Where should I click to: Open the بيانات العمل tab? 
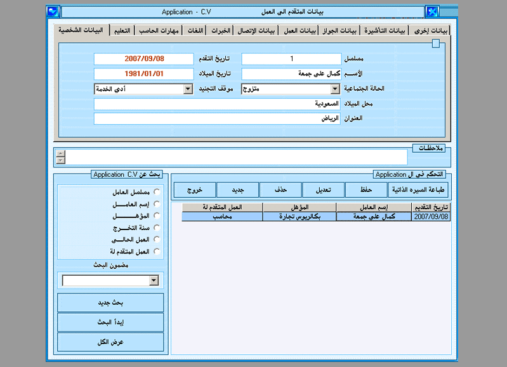[x=300, y=31]
